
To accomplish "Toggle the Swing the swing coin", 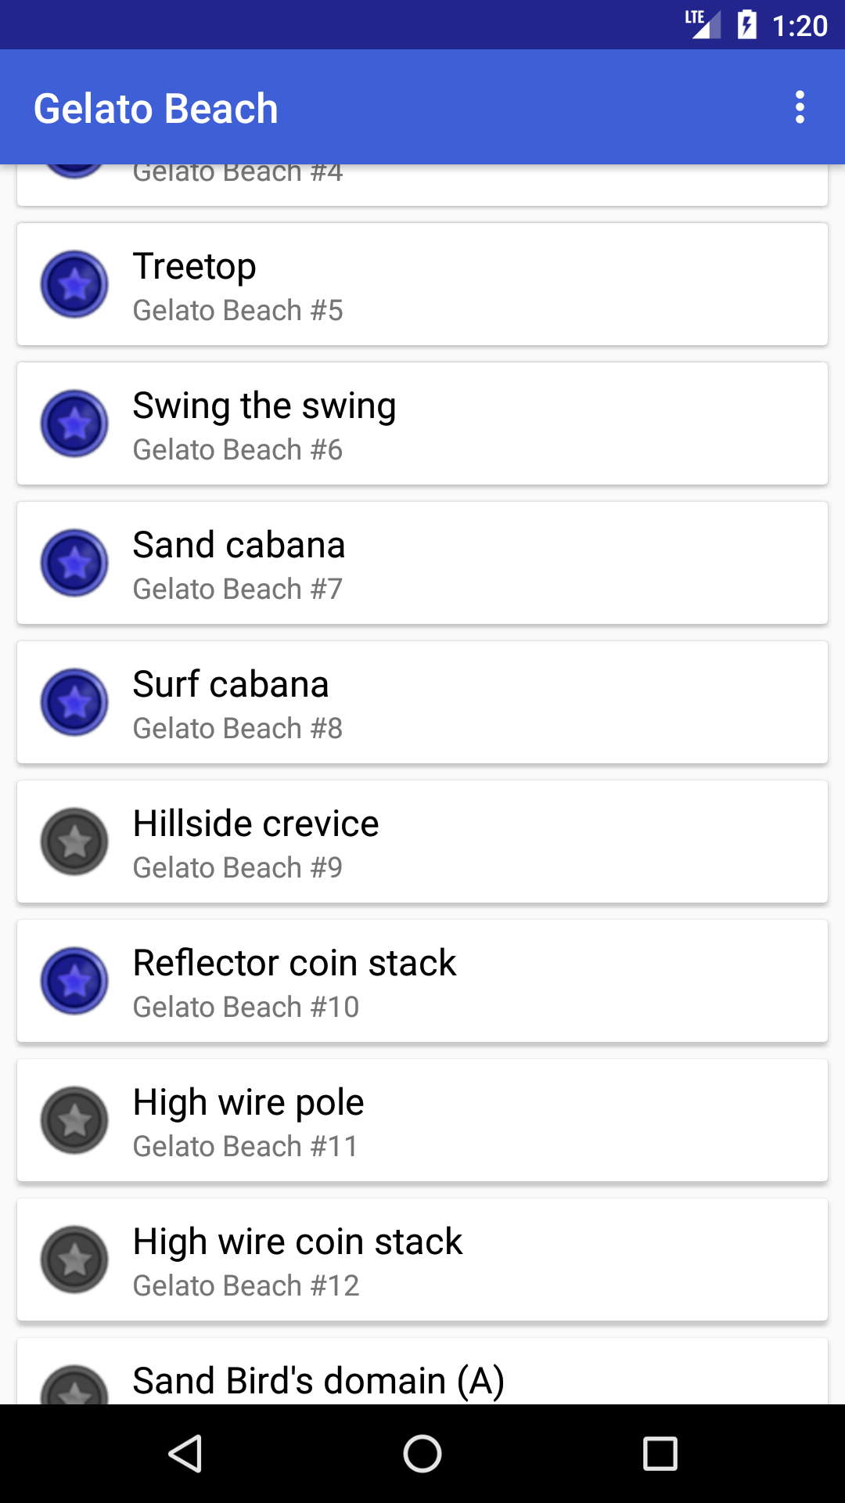I will (x=74, y=424).
